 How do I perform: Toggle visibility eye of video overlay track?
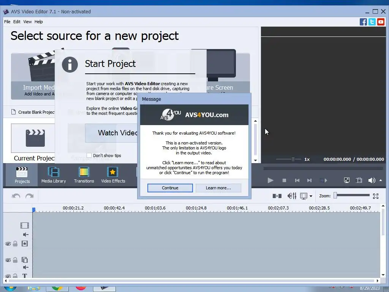tap(8, 260)
